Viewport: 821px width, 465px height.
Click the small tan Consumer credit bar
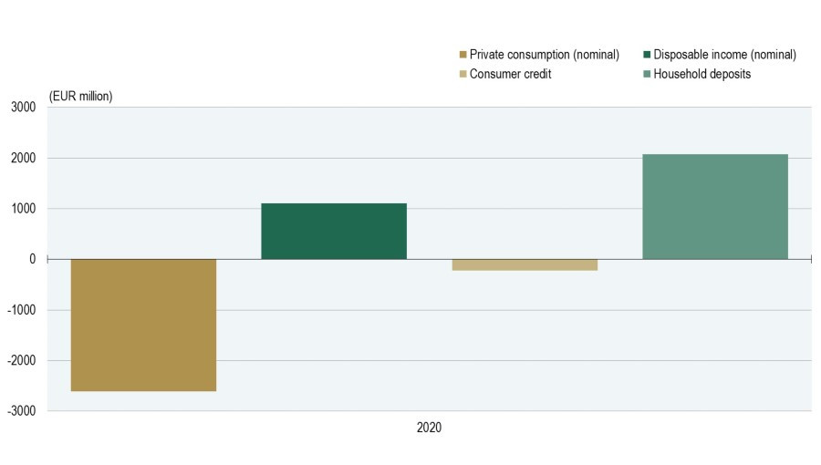[x=525, y=264]
